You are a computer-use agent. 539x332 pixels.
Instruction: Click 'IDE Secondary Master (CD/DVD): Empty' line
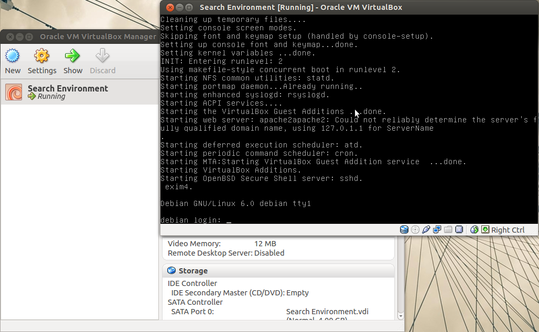pos(240,293)
